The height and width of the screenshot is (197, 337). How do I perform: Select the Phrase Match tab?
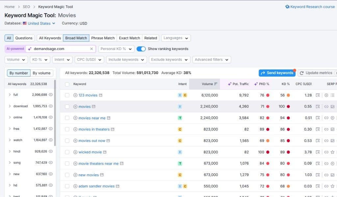(103, 38)
